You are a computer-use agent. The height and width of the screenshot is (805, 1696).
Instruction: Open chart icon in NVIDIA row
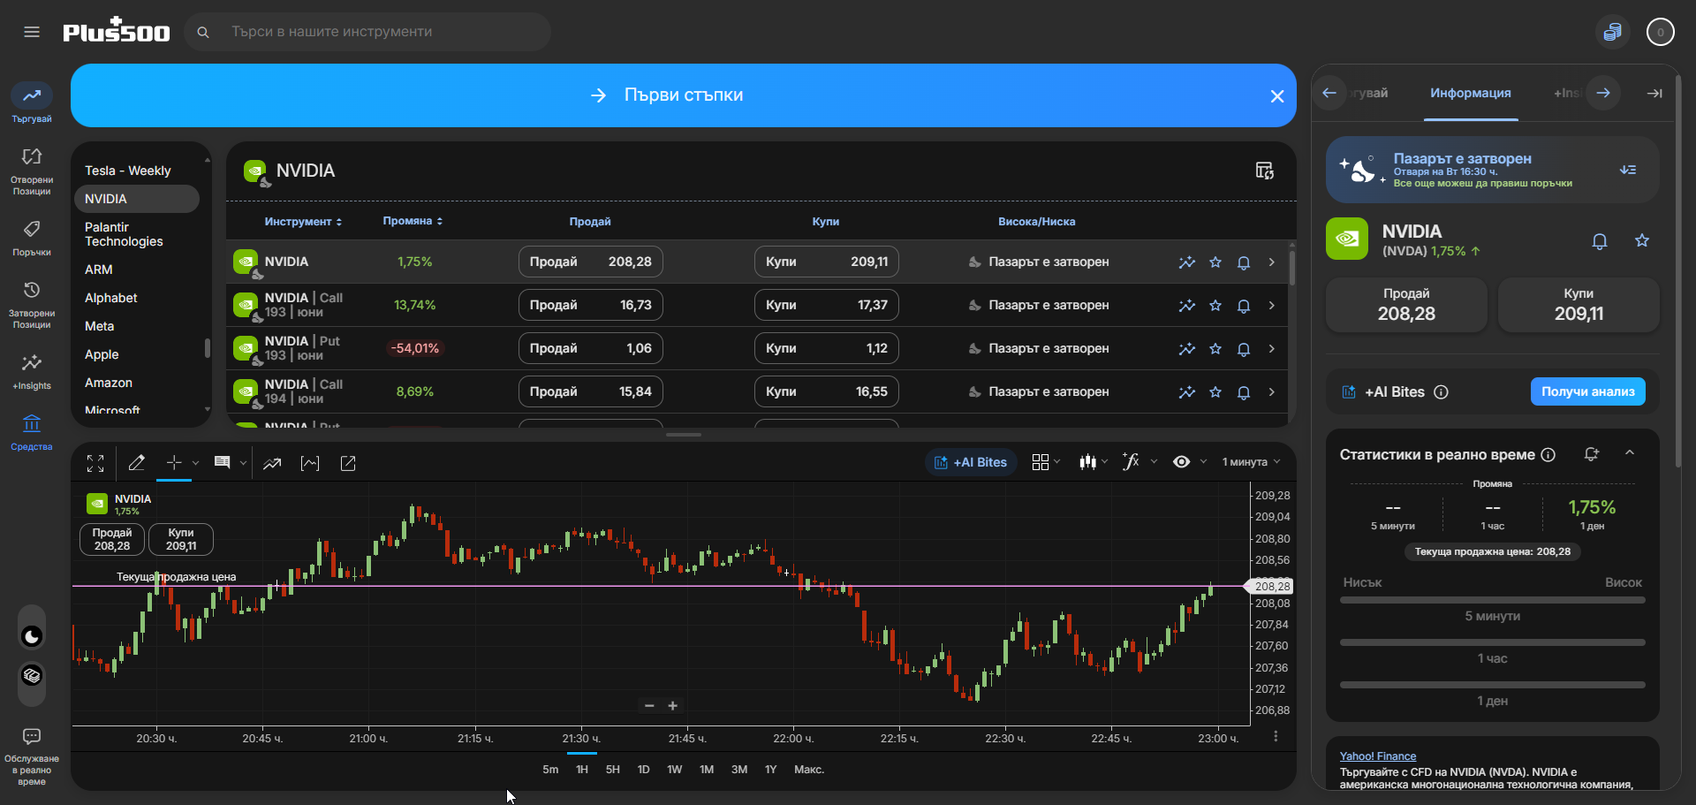[x=1187, y=262]
